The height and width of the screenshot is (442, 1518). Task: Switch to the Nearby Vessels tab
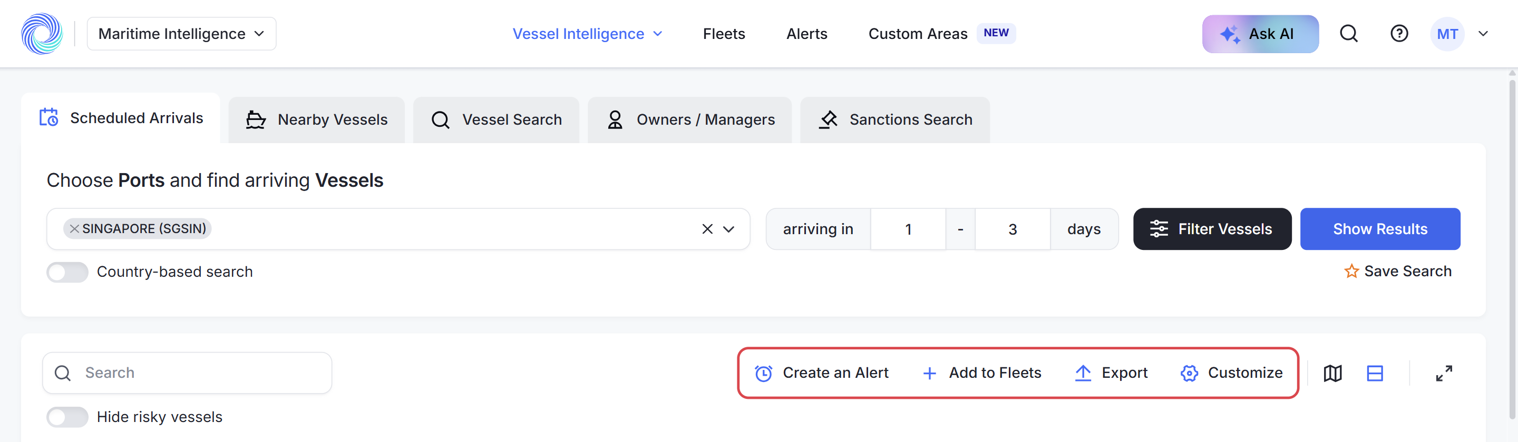(316, 119)
